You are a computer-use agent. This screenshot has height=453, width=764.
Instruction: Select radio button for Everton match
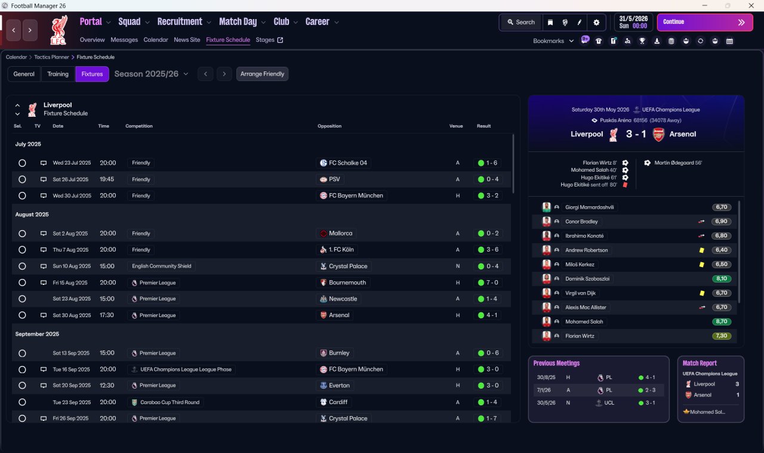(22, 386)
